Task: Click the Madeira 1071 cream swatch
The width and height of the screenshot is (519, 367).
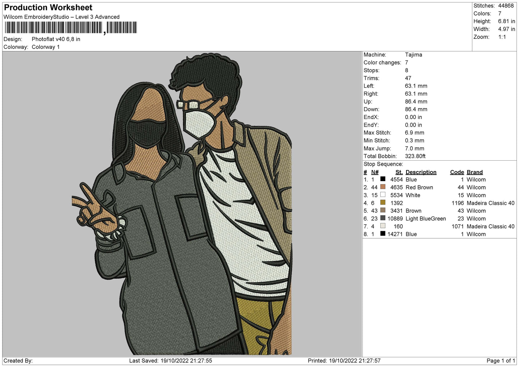Action: [x=383, y=226]
